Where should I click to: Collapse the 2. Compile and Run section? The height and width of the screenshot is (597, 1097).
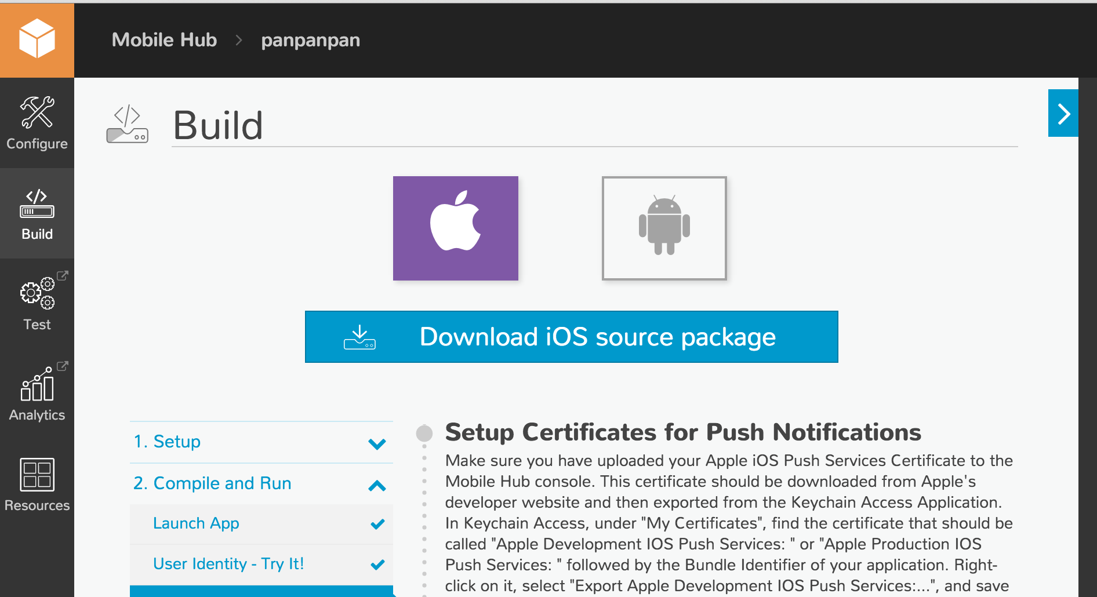[x=261, y=484]
